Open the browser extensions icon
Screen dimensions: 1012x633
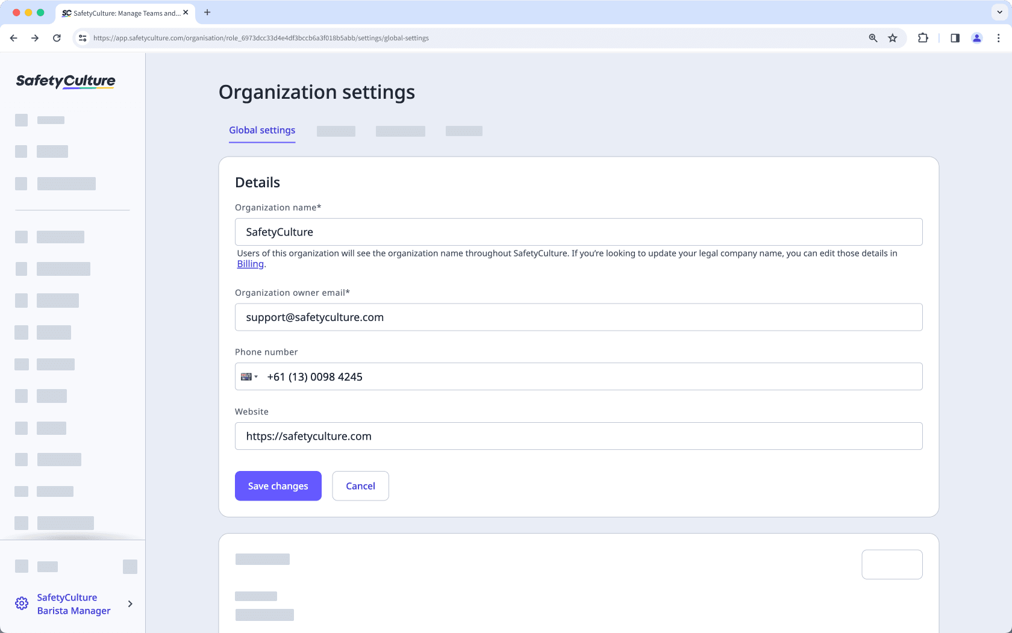pyautogui.click(x=923, y=37)
